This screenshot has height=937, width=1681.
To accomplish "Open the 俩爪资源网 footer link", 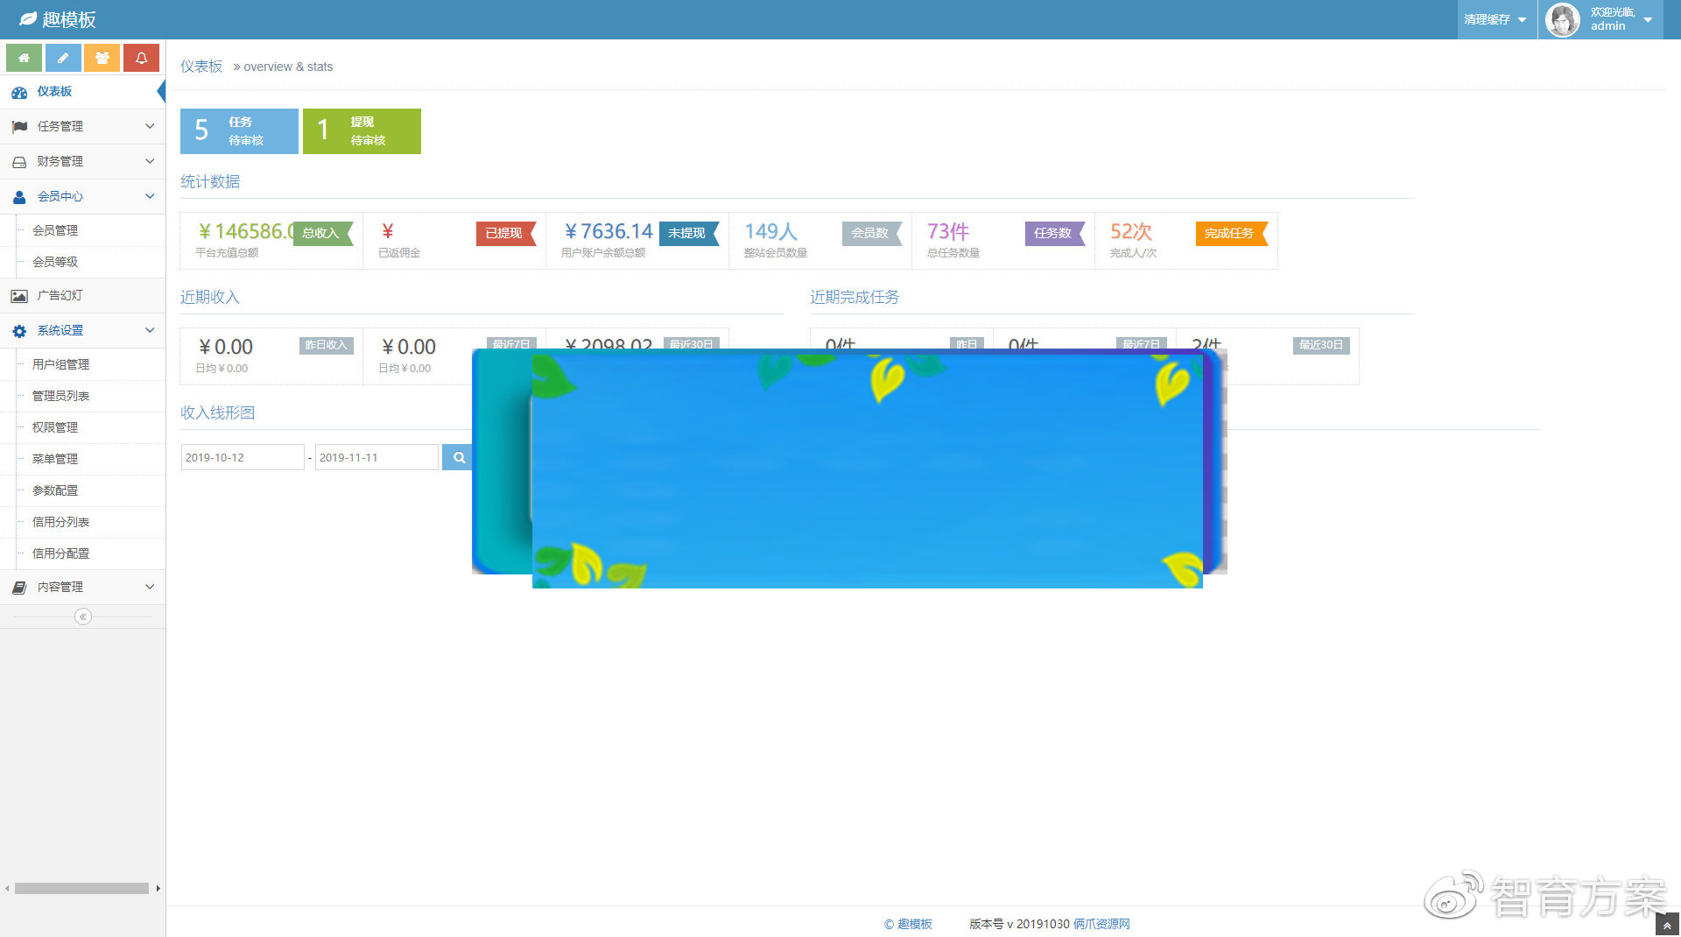I will (1101, 924).
